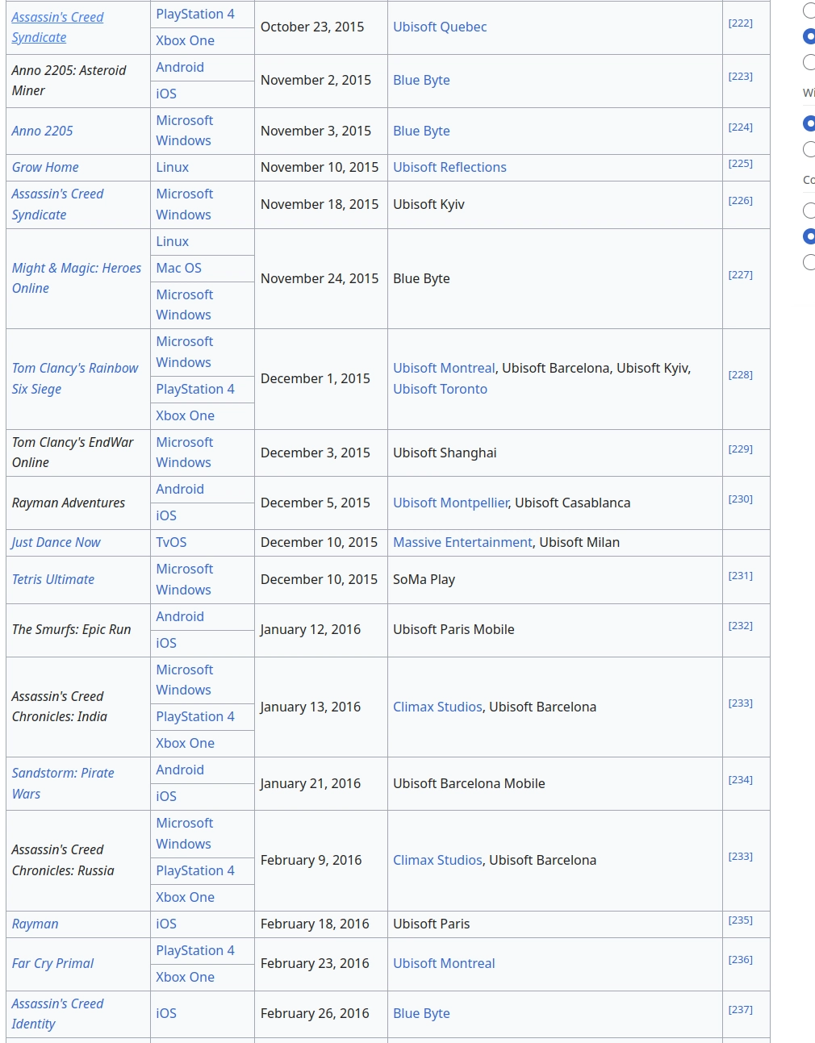This screenshot has width=815, height=1043.
Task: Click iOS in the Rayman Adventures row
Action: [166, 515]
